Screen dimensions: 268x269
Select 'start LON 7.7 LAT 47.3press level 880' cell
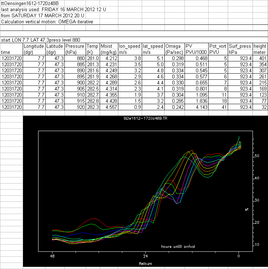tap(41, 40)
